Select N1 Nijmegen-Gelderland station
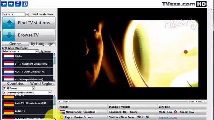 (x=27, y=79)
